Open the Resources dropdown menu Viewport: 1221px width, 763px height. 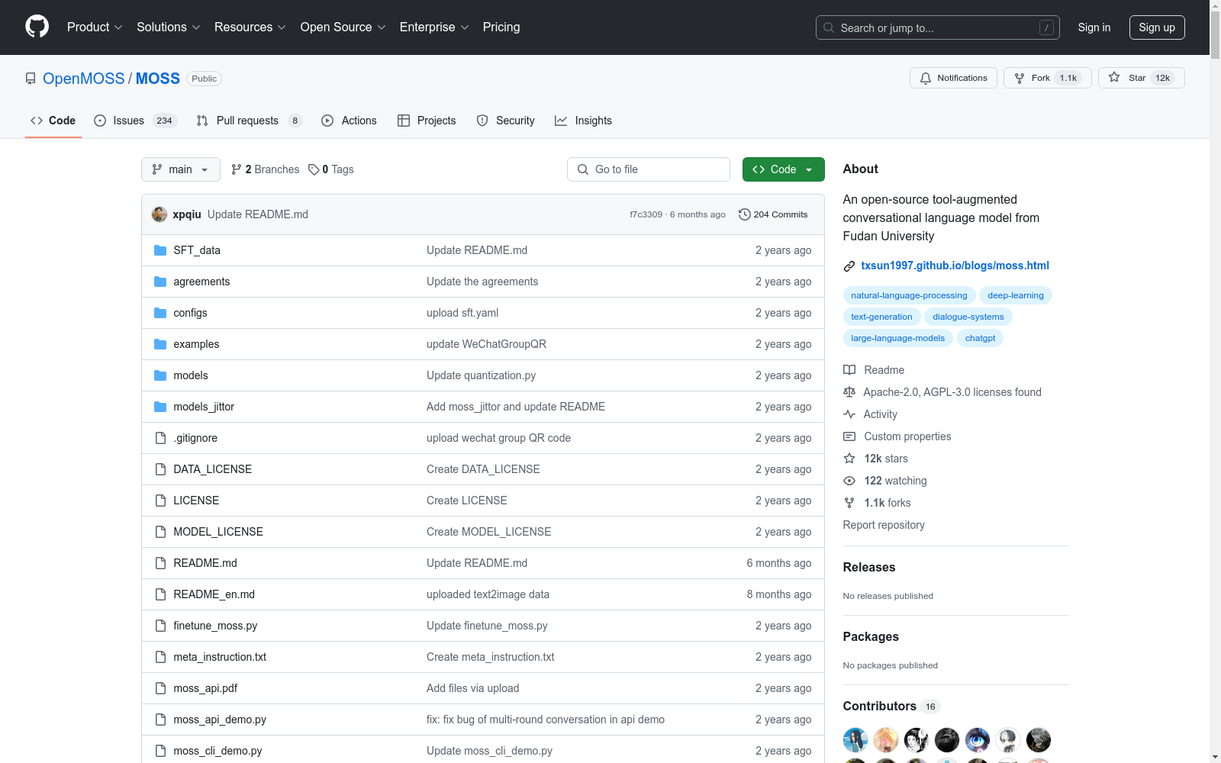pyautogui.click(x=250, y=27)
